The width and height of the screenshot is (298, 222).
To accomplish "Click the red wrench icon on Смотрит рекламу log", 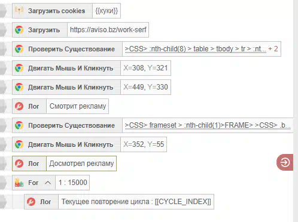I will pos(19,106).
